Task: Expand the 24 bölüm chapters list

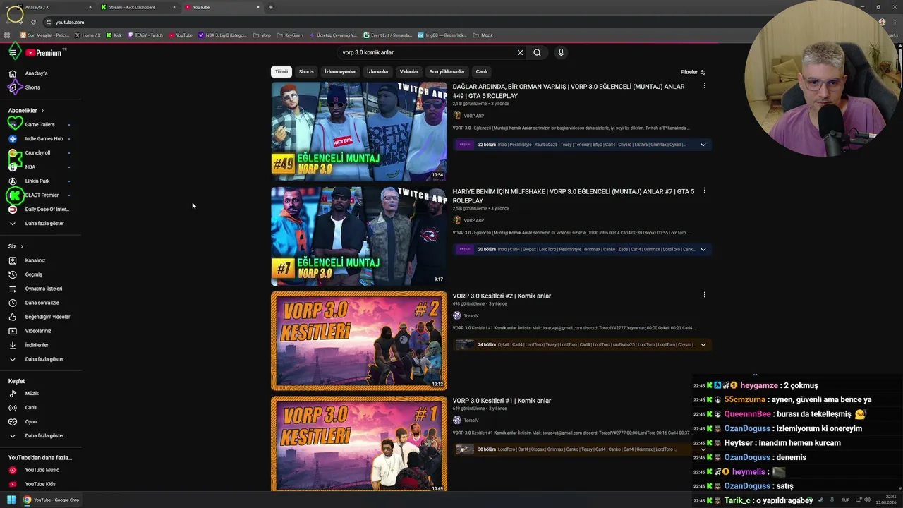Action: 703,345
